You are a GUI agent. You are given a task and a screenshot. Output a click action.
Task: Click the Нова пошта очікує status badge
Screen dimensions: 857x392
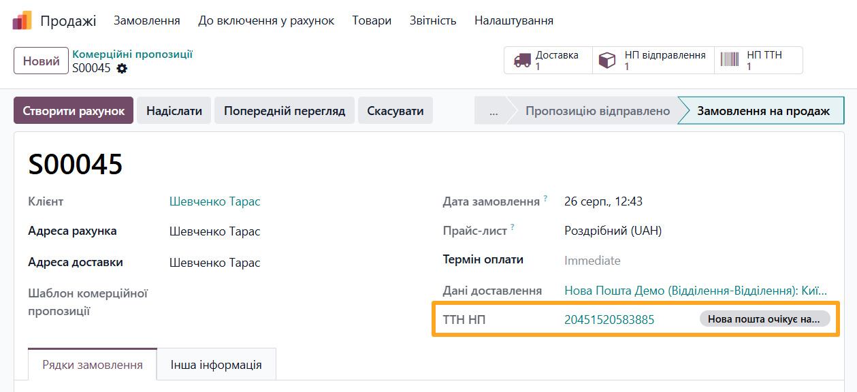pos(764,319)
